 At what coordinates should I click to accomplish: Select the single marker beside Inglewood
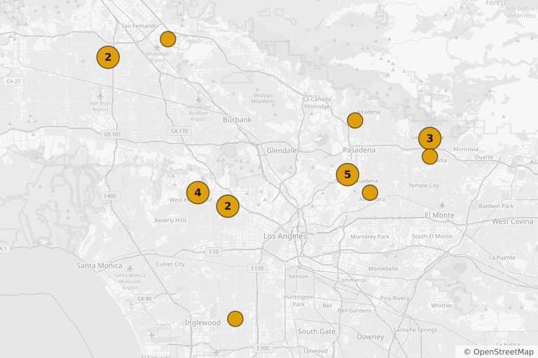(x=235, y=319)
